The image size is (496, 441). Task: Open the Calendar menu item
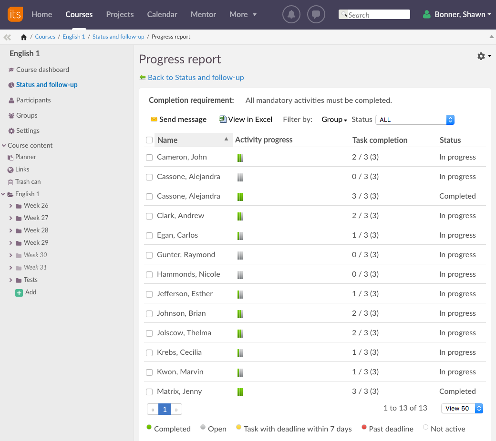click(162, 14)
